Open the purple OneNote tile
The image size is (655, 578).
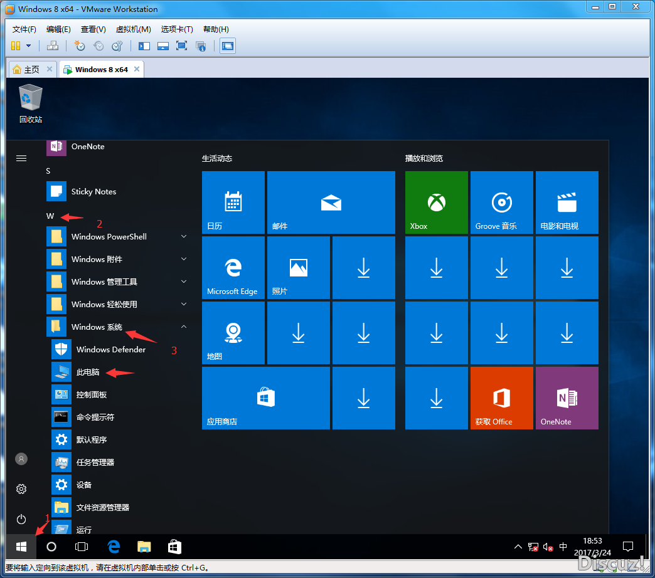tap(567, 397)
